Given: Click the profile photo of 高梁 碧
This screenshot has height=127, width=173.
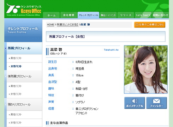Looking at the screenshot, I should 146,69.
